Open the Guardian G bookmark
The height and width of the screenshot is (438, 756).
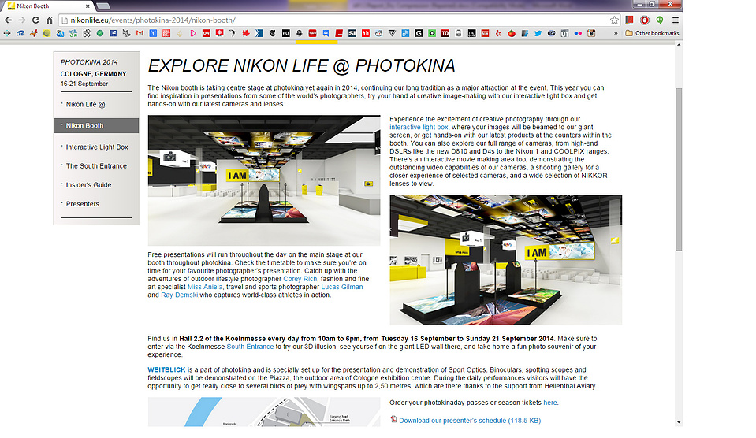(419, 33)
